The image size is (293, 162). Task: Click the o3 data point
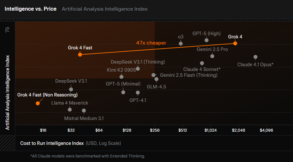[x=181, y=44]
